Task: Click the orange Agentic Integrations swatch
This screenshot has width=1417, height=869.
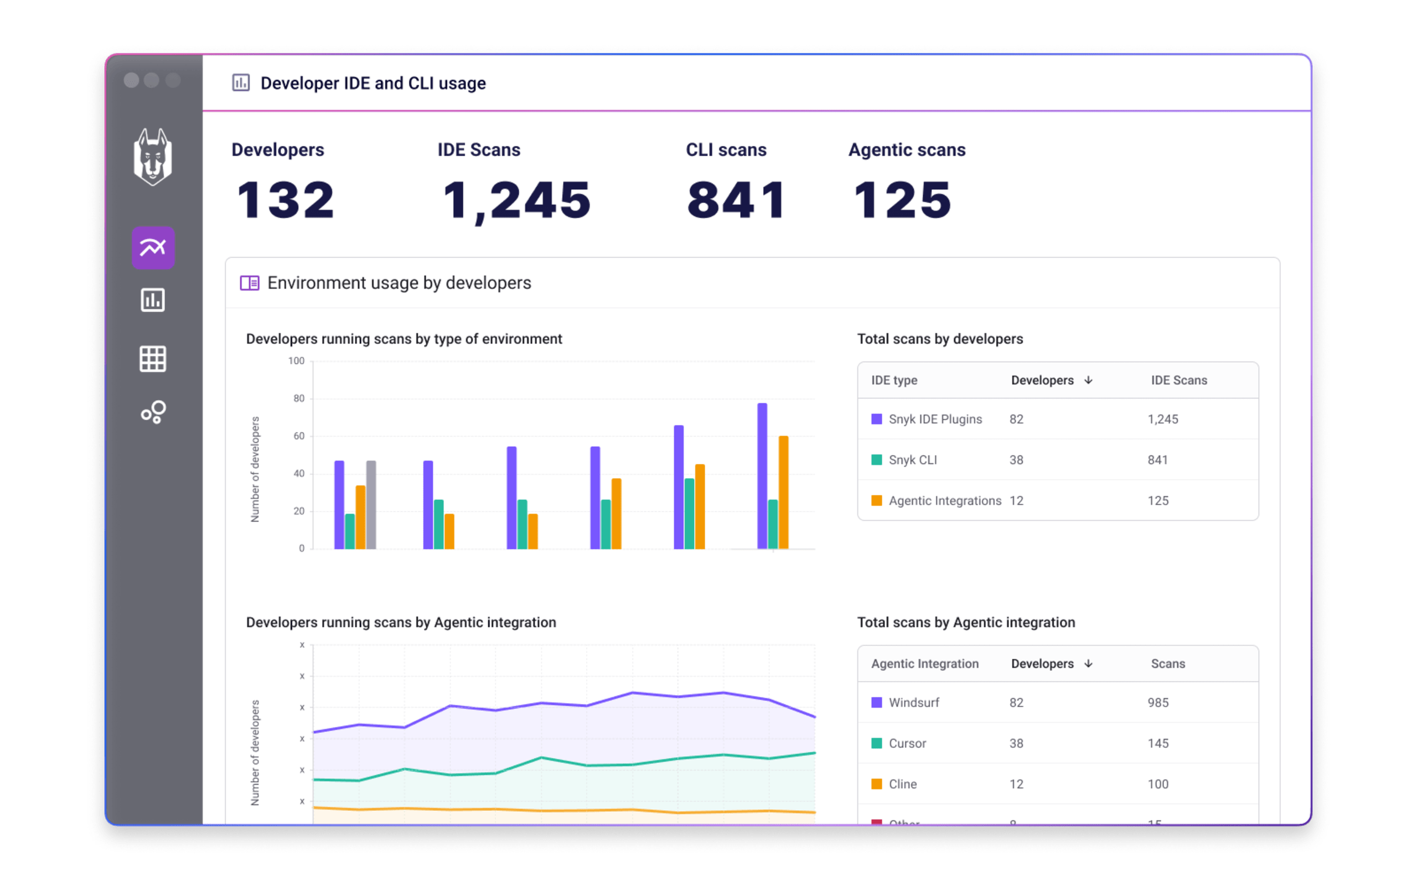Action: [877, 501]
